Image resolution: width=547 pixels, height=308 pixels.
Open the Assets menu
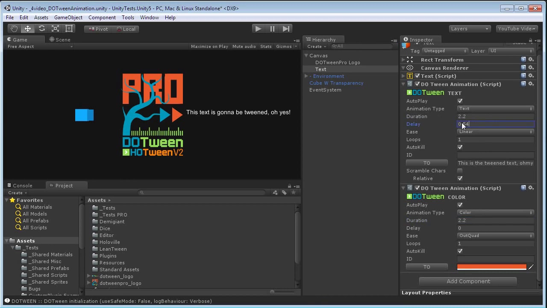point(41,18)
